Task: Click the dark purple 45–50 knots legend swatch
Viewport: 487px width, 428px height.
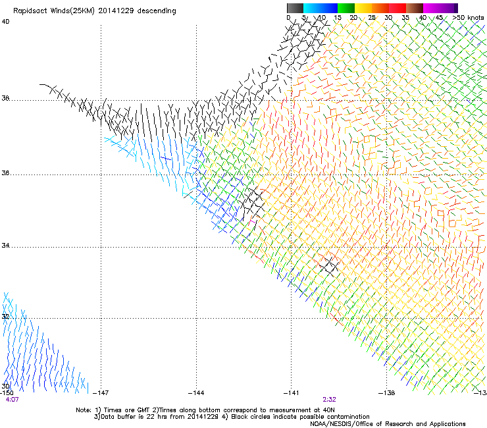Action: pyautogui.click(x=449, y=8)
